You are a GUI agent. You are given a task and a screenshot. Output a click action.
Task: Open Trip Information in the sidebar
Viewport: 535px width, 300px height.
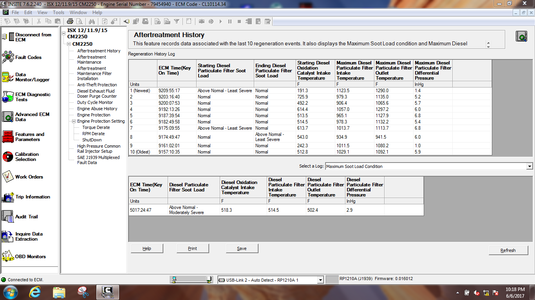point(26,197)
